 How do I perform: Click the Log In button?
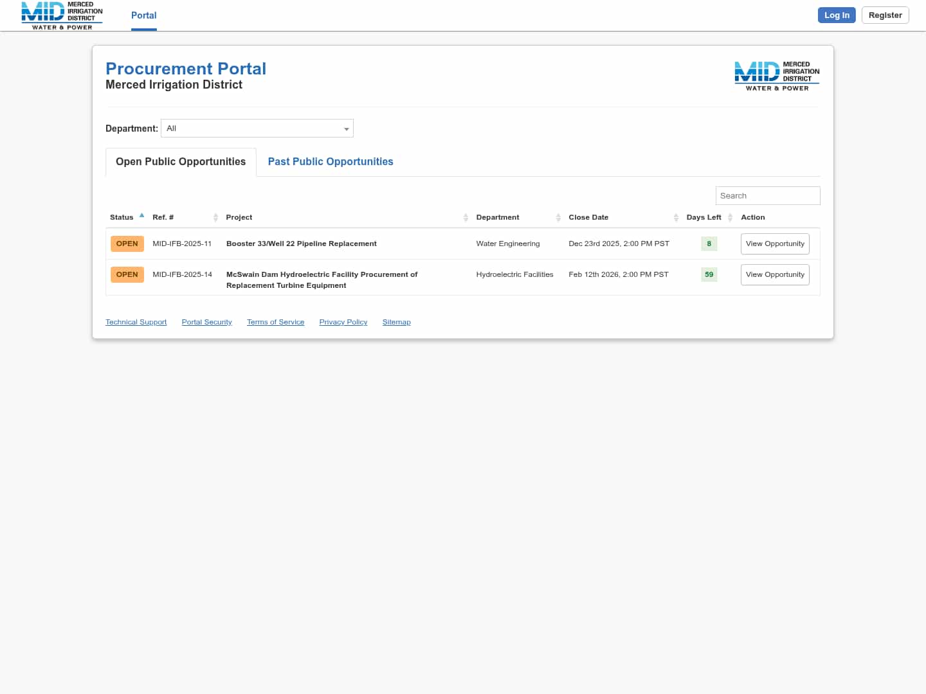point(837,15)
